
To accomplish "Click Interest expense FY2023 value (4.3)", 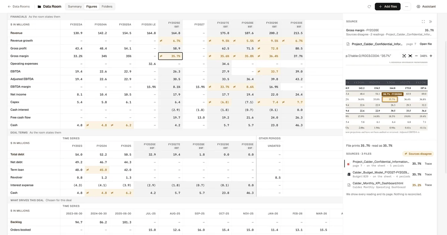I will point(78,185).
